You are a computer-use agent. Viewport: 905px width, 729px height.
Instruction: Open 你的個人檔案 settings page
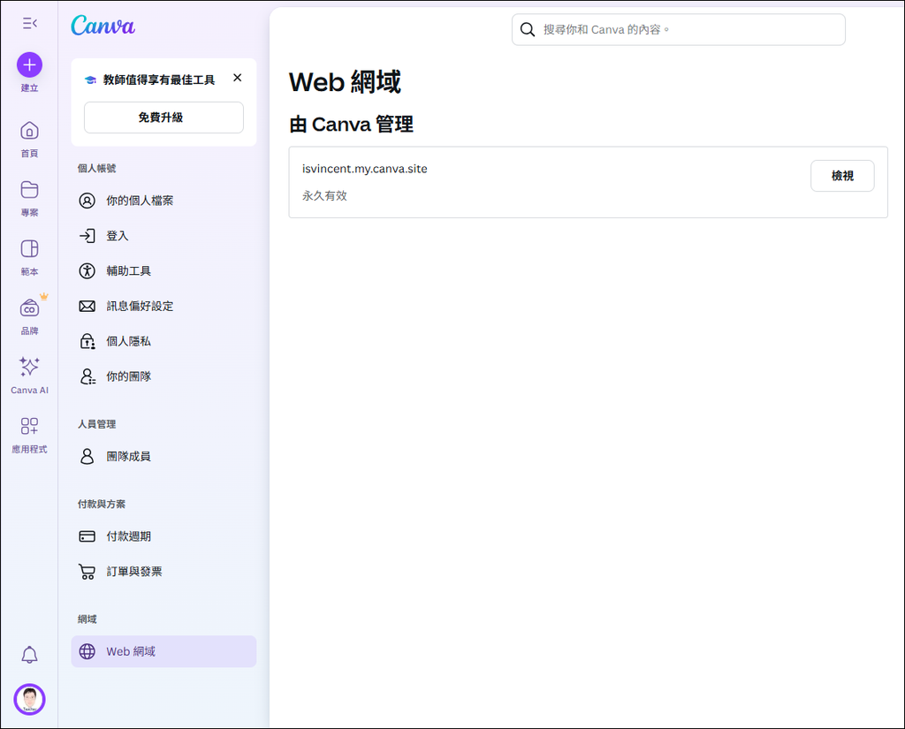(164, 201)
